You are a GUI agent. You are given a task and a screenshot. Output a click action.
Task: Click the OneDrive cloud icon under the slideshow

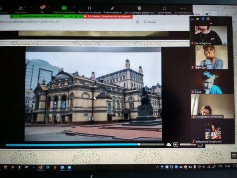click(x=169, y=145)
